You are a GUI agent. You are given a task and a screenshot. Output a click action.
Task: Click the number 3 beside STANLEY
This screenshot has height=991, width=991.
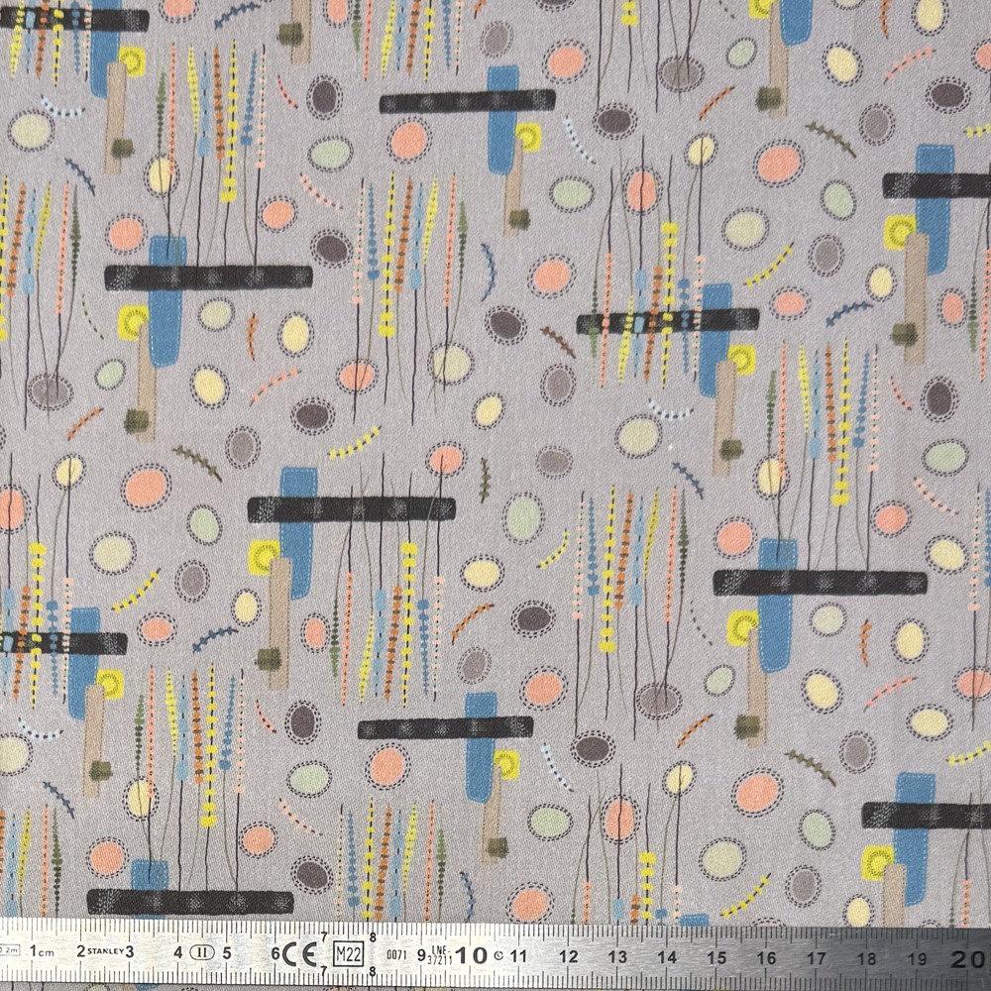[129, 951]
